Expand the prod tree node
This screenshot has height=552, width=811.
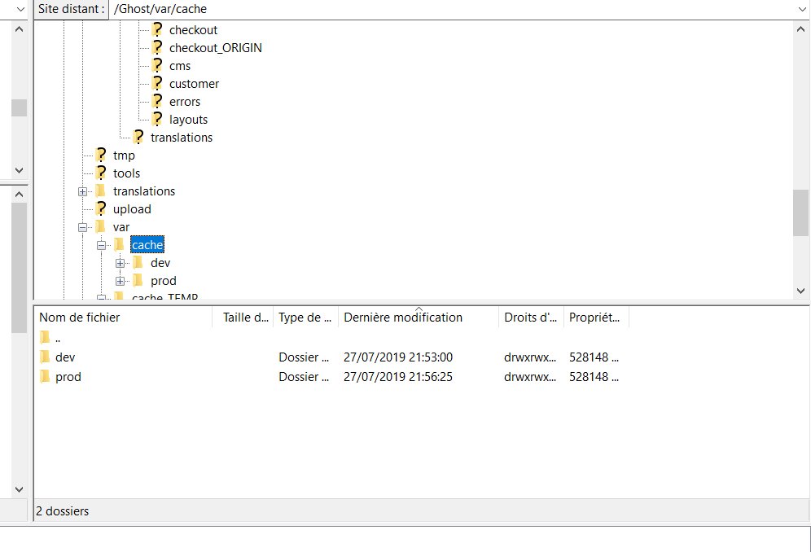[x=120, y=281]
